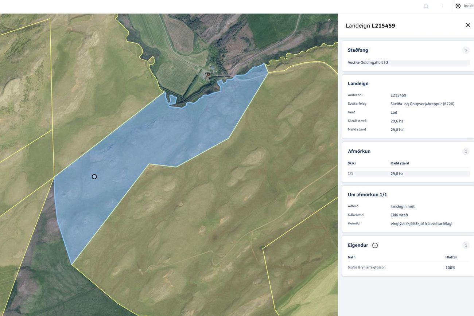
Task: Click the count badge beside Afmörkun
Action: pos(466,151)
